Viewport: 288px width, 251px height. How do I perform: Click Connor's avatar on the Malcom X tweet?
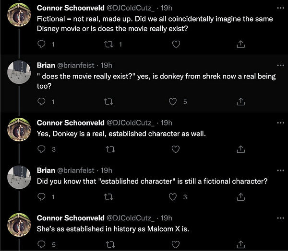(x=21, y=226)
